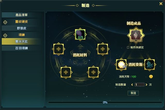
Task: Collapse the 靈紋硬皮 category
Action: tap(5, 22)
